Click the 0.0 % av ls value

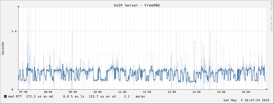click(x=74, y=96)
